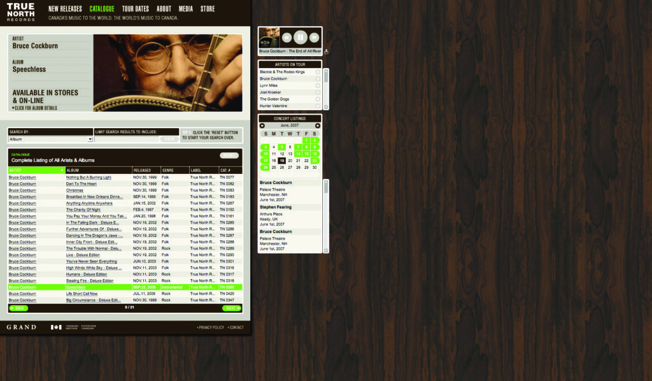Click the Next page button
The width and height of the screenshot is (652, 381).
(232, 308)
